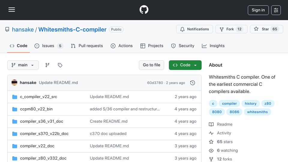Open the hansake commit author link
The height and width of the screenshot is (162, 288).
point(28,83)
